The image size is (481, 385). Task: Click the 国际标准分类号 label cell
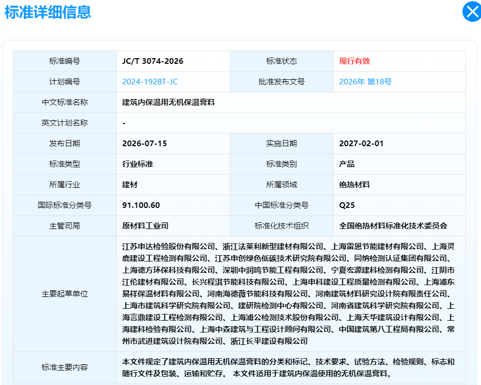point(65,205)
